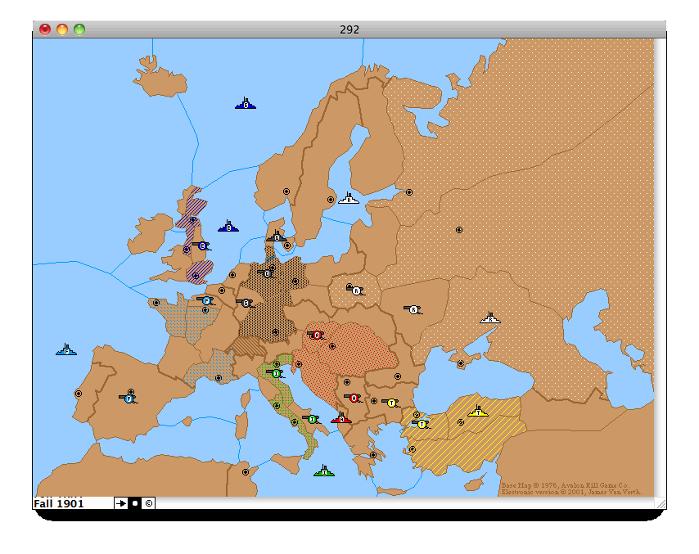Image resolution: width=699 pixels, height=554 pixels.
Task: Select the German fleet in Denmark
Action: pos(277,236)
